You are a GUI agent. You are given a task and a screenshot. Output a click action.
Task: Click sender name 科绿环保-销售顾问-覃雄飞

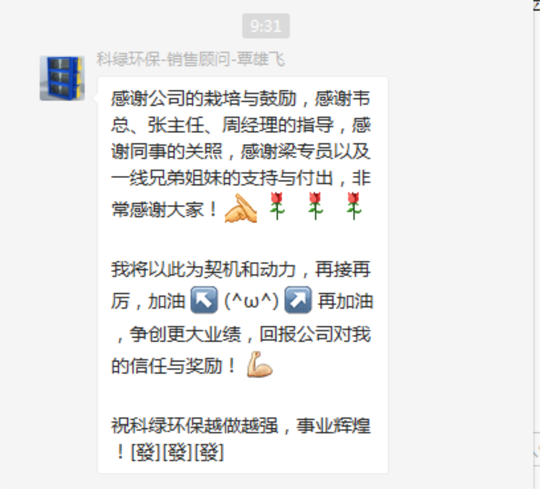click(x=191, y=60)
